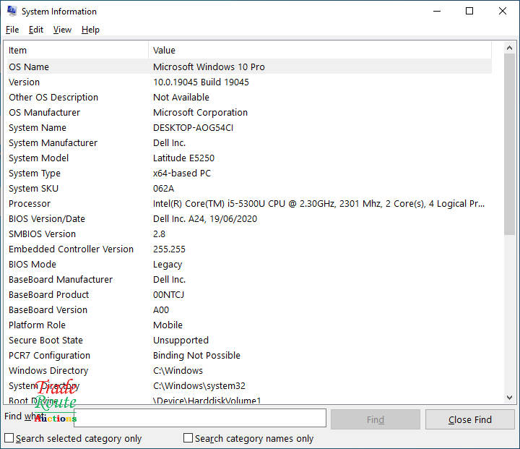Image resolution: width=520 pixels, height=449 pixels.
Task: Maximize the System Information window
Action: click(469, 12)
